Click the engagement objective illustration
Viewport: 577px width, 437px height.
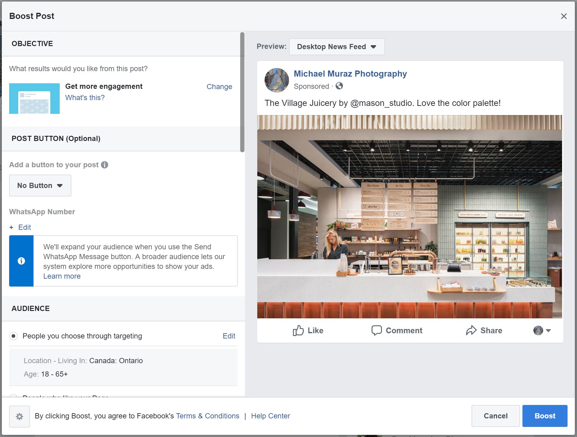pyautogui.click(x=34, y=99)
